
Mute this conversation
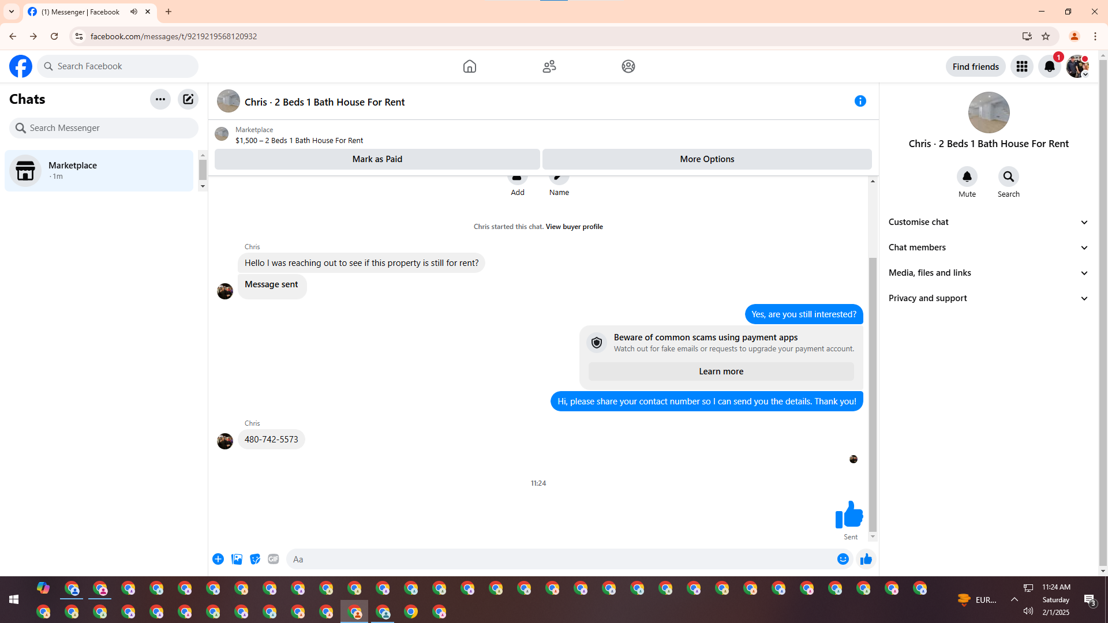click(x=967, y=177)
